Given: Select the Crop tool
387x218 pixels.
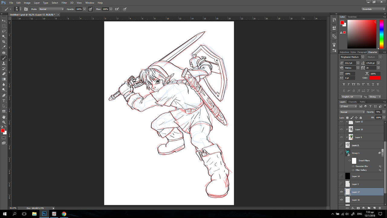Looking at the screenshot, I should point(4,42).
